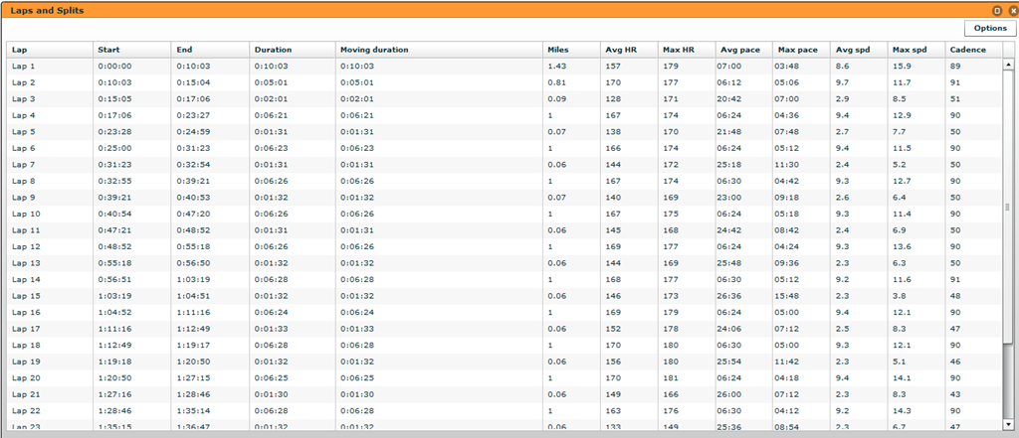
Task: Click the scrollbar up arrow
Action: click(1008, 65)
